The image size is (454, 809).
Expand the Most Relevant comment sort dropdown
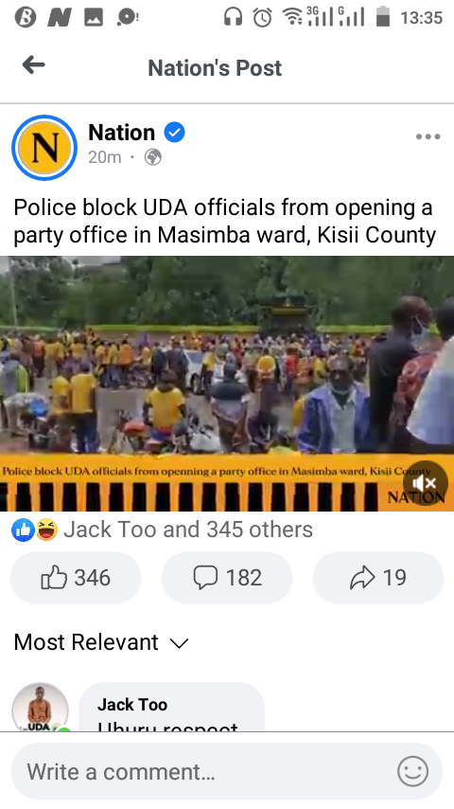(101, 642)
